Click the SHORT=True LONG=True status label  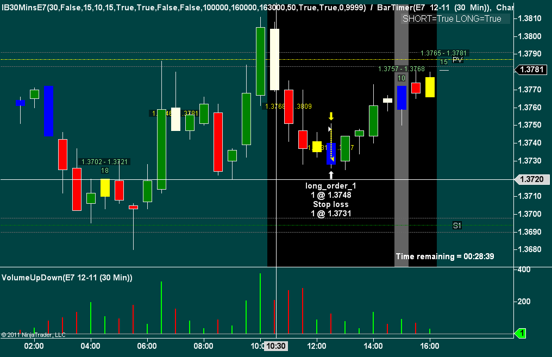(x=452, y=18)
